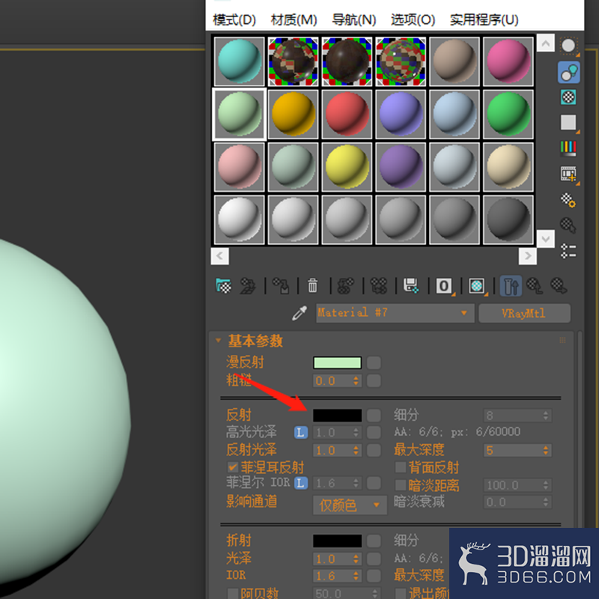Pick material with the eyedropper icon
The width and height of the screenshot is (599, 599).
tap(300, 313)
